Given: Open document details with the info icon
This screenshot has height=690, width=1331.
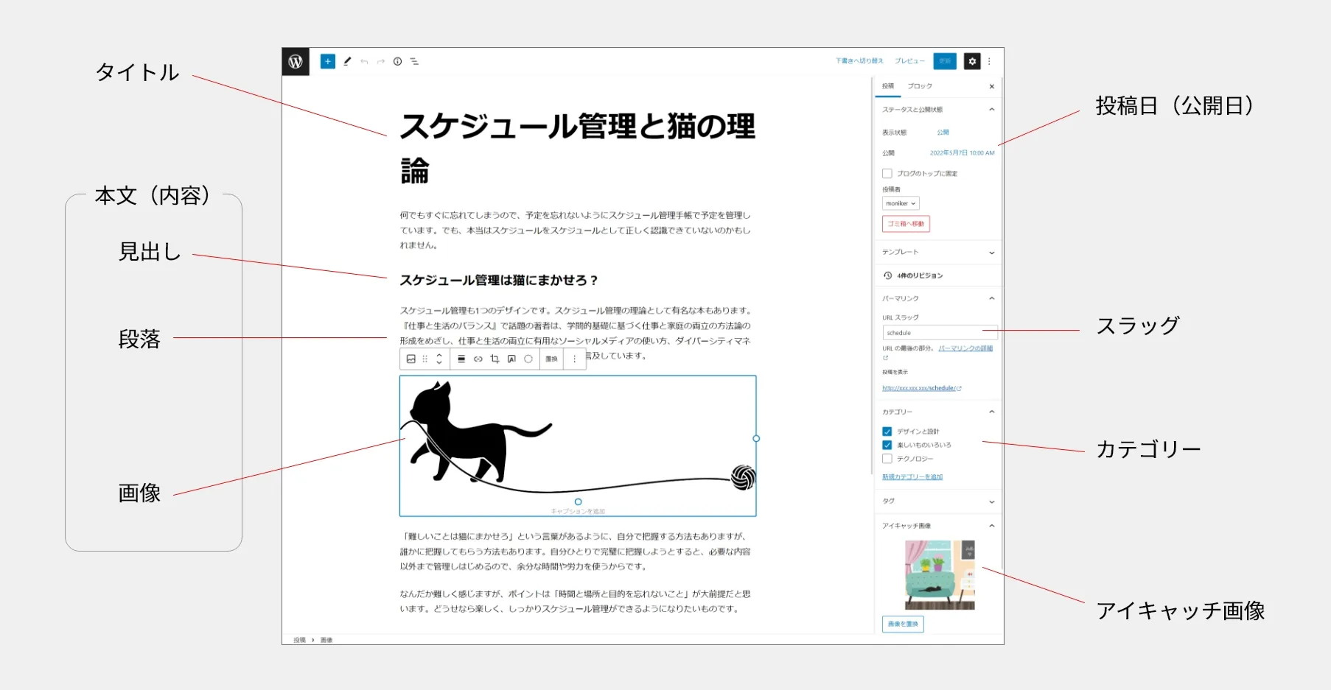Looking at the screenshot, I should (397, 61).
